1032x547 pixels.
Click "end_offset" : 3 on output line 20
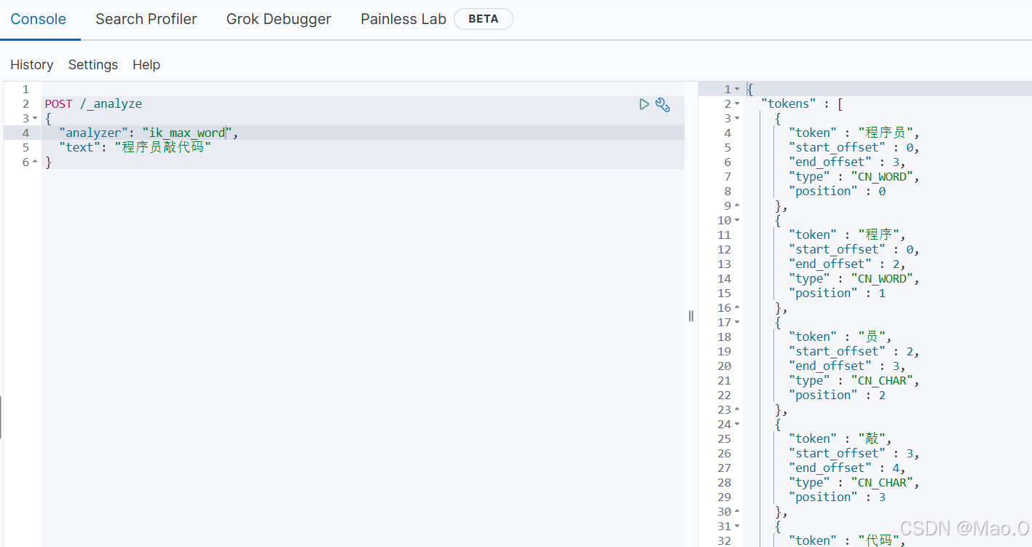point(847,366)
